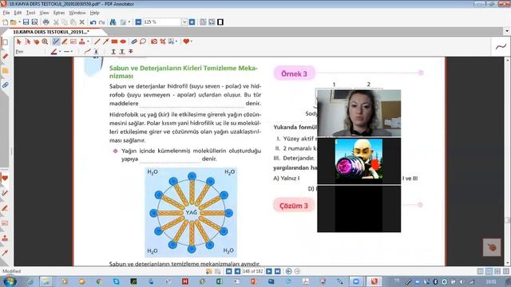Switch to Zoom in the taskbar

tap(356, 281)
